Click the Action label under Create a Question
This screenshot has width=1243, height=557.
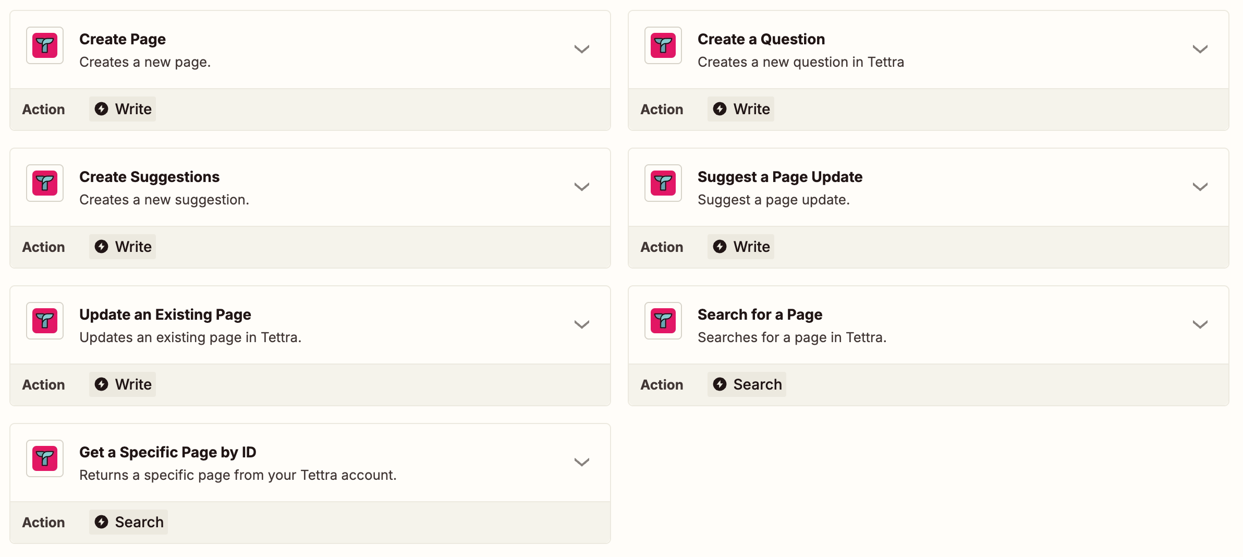pos(662,110)
